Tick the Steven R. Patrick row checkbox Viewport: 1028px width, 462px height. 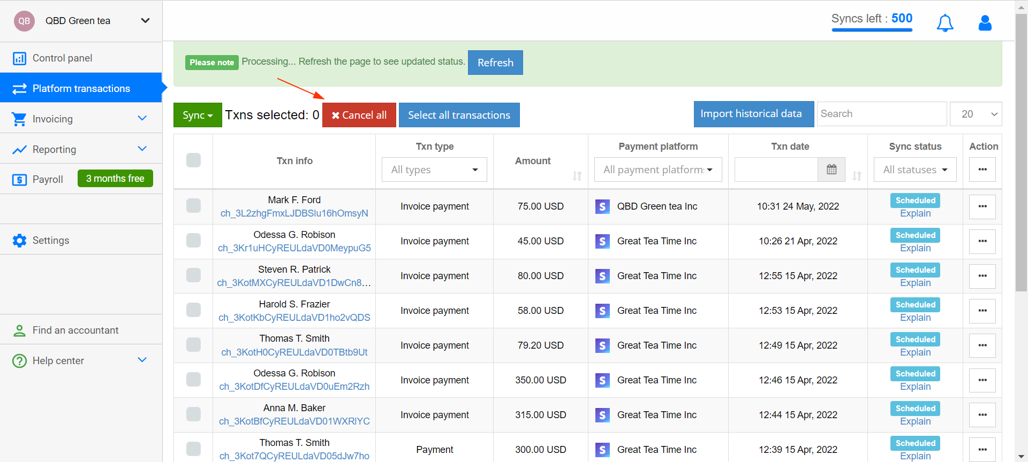(x=193, y=275)
